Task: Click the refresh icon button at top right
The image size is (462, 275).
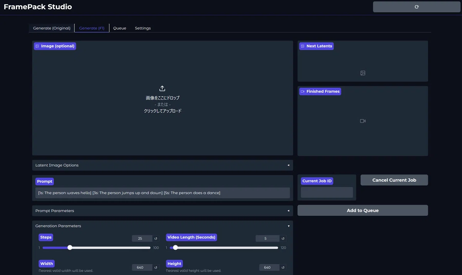Action: 417,7
